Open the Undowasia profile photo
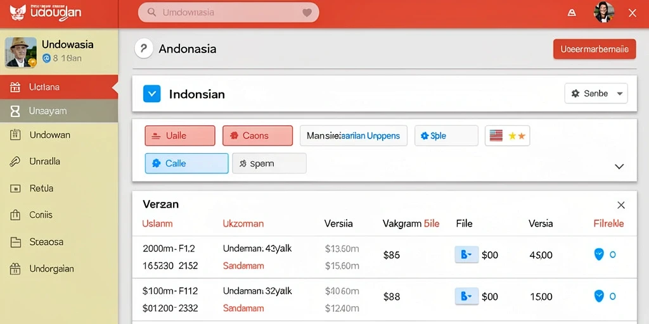The width and height of the screenshot is (649, 324). 21,53
